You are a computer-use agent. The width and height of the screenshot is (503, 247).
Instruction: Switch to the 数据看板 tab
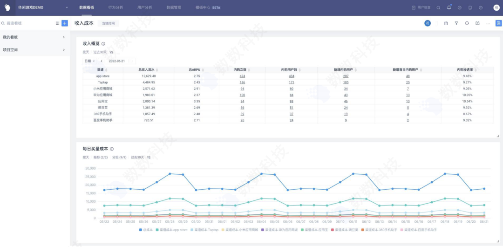(x=86, y=7)
